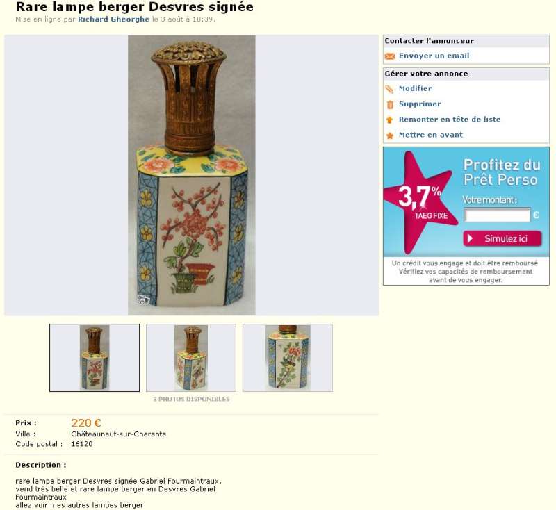The width and height of the screenshot is (556, 510).
Task: View the third thumbnail with bird motif
Action: click(x=288, y=358)
